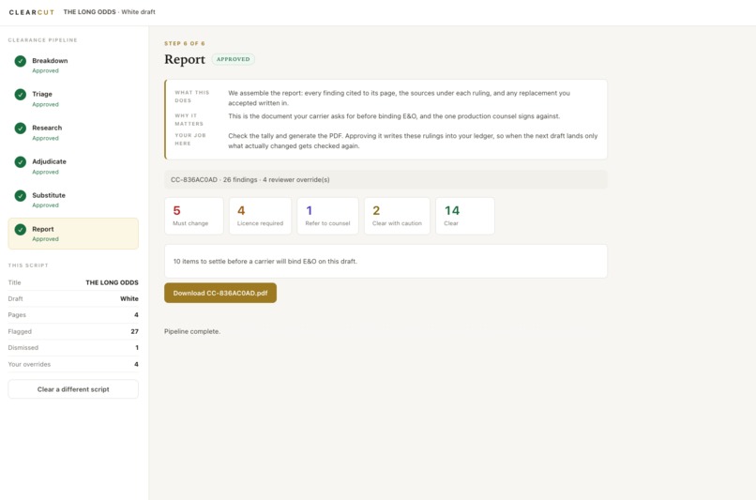
Task: Click THE LONG ODDS White draft header title
Action: click(110, 12)
